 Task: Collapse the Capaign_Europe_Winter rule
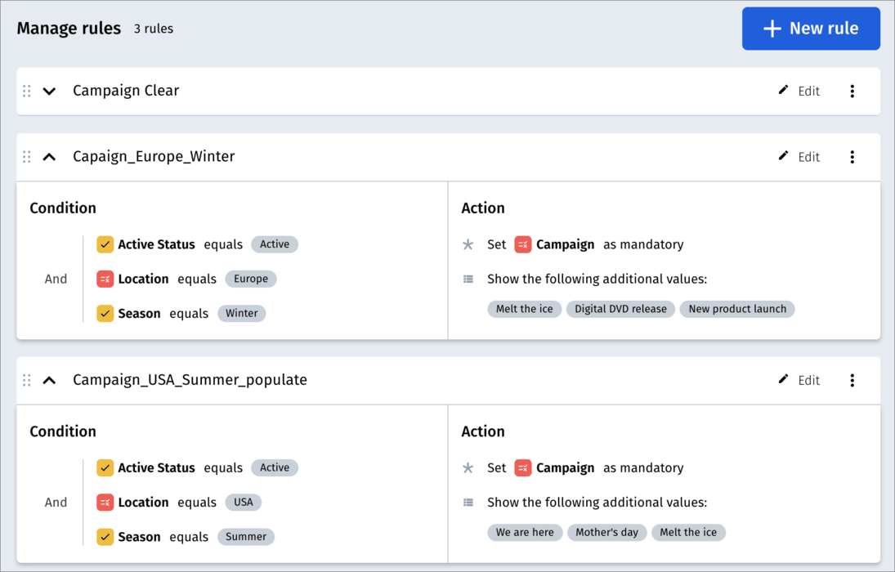[48, 156]
